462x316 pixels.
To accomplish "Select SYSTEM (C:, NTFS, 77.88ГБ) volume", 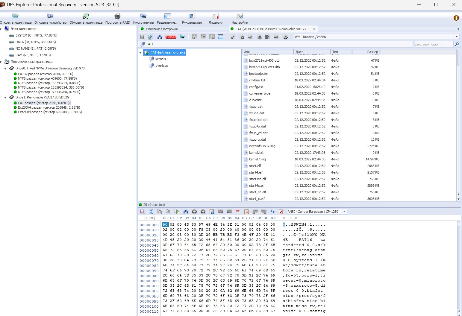I will [36, 35].
